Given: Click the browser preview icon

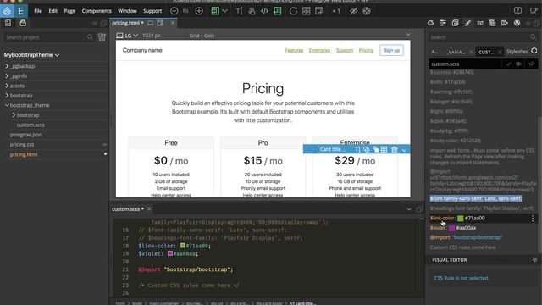Looking at the screenshot, I should click(307, 11).
